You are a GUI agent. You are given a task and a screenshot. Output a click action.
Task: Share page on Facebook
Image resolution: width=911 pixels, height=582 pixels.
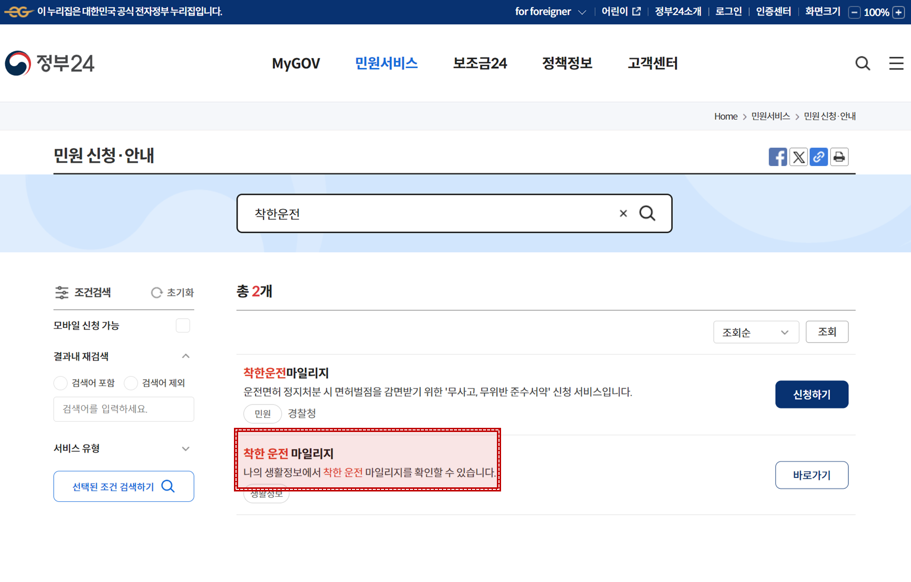777,157
